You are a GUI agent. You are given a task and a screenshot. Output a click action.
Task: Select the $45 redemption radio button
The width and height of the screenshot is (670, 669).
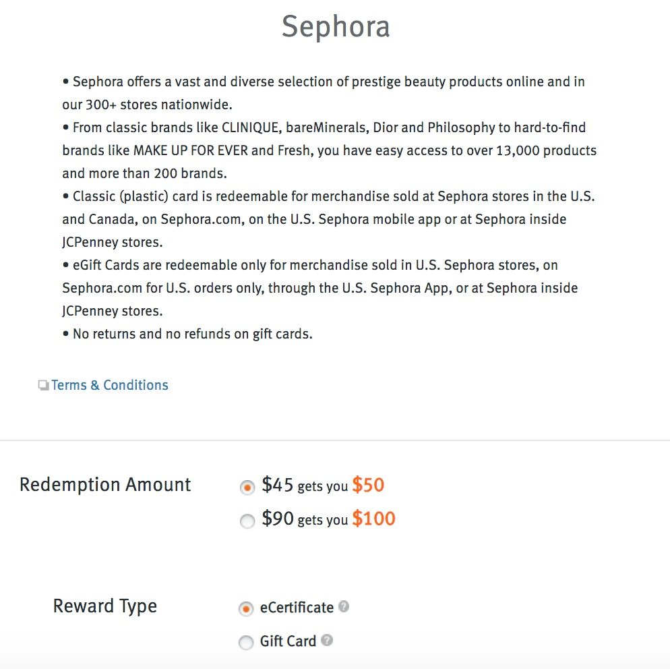click(x=247, y=487)
